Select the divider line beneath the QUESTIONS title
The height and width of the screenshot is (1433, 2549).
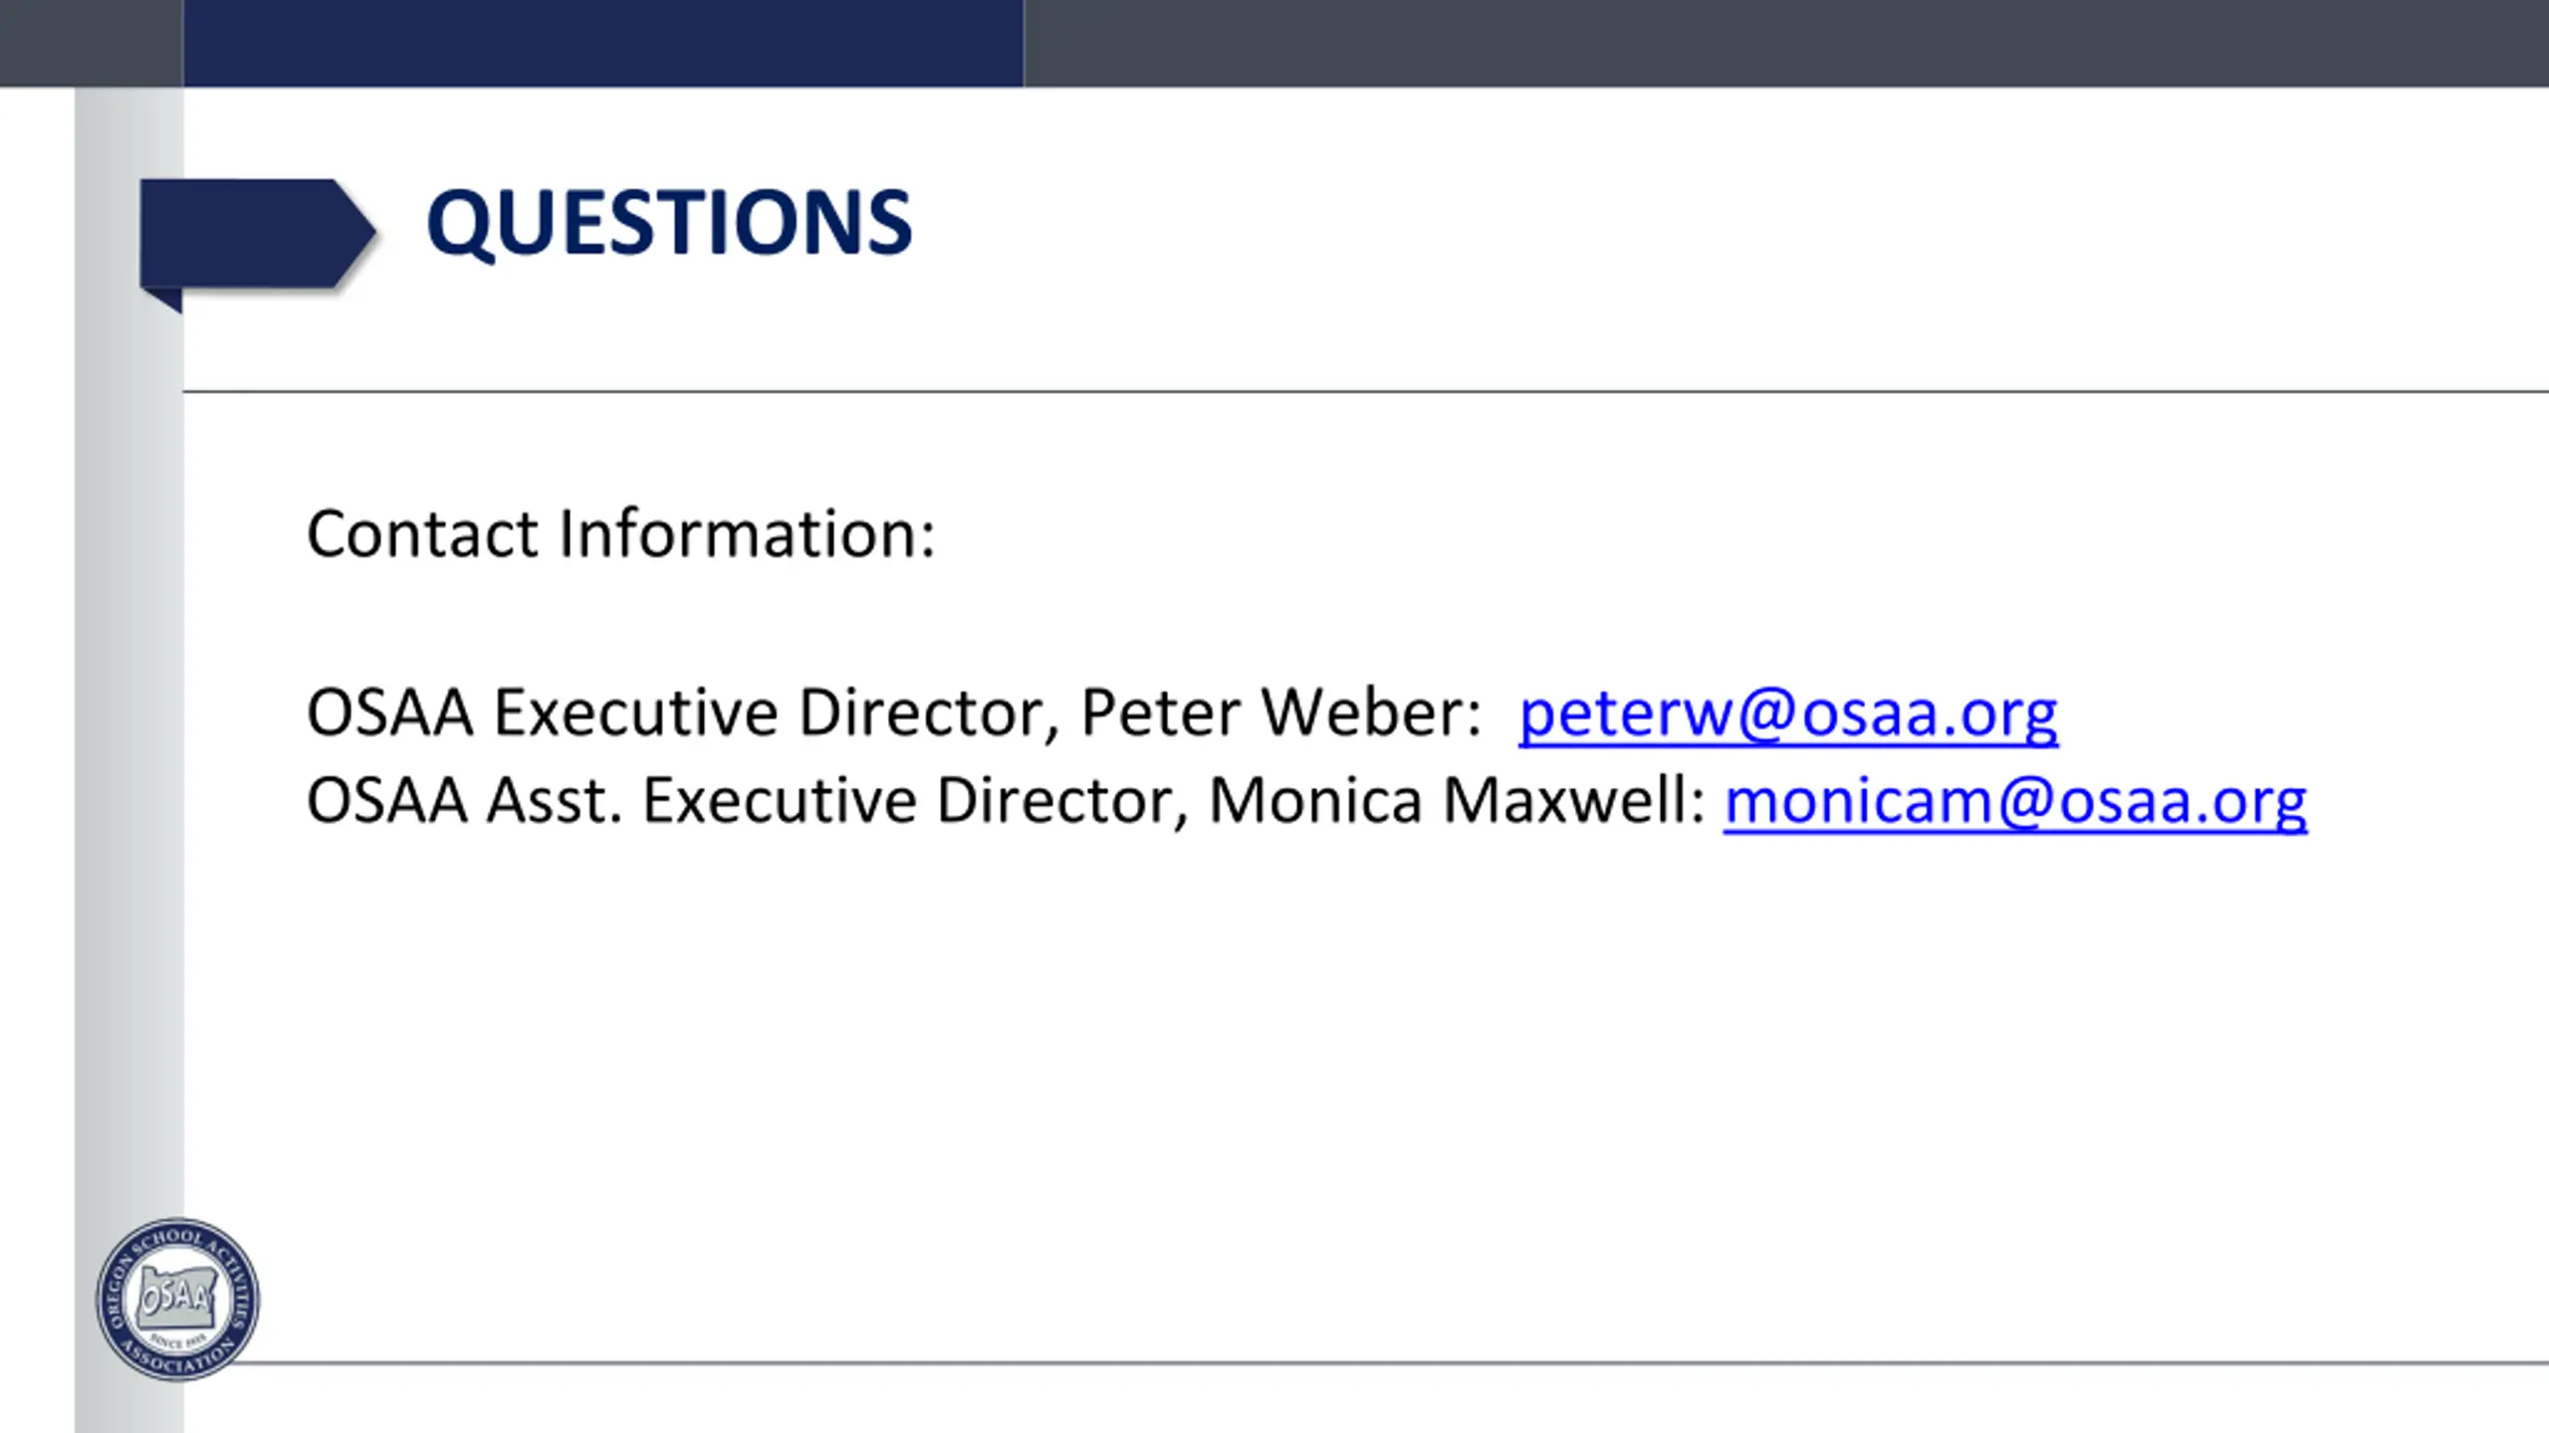pyautogui.click(x=1366, y=391)
